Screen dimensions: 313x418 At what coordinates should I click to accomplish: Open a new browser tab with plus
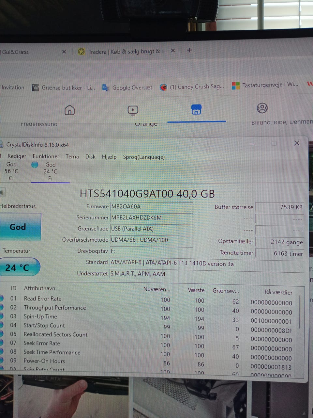pos(189,50)
